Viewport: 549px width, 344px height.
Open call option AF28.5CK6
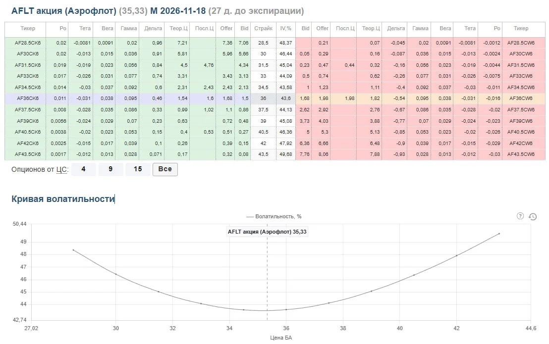pos(28,43)
